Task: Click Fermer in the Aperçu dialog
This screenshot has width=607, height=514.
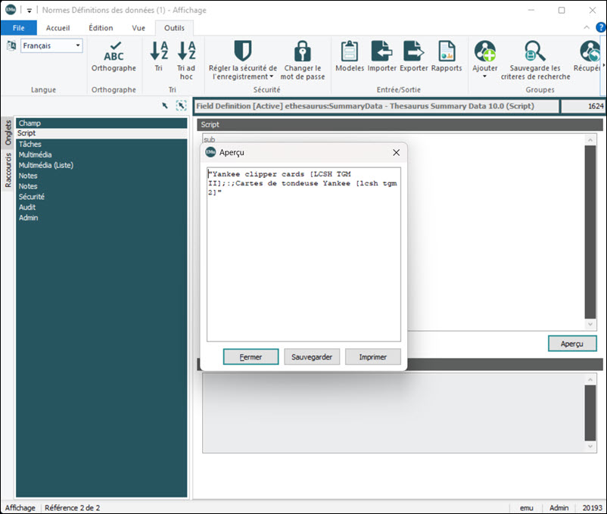Action: coord(251,357)
